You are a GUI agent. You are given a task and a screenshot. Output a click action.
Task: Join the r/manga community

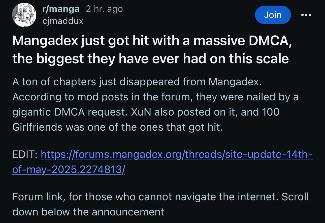pos(273,15)
